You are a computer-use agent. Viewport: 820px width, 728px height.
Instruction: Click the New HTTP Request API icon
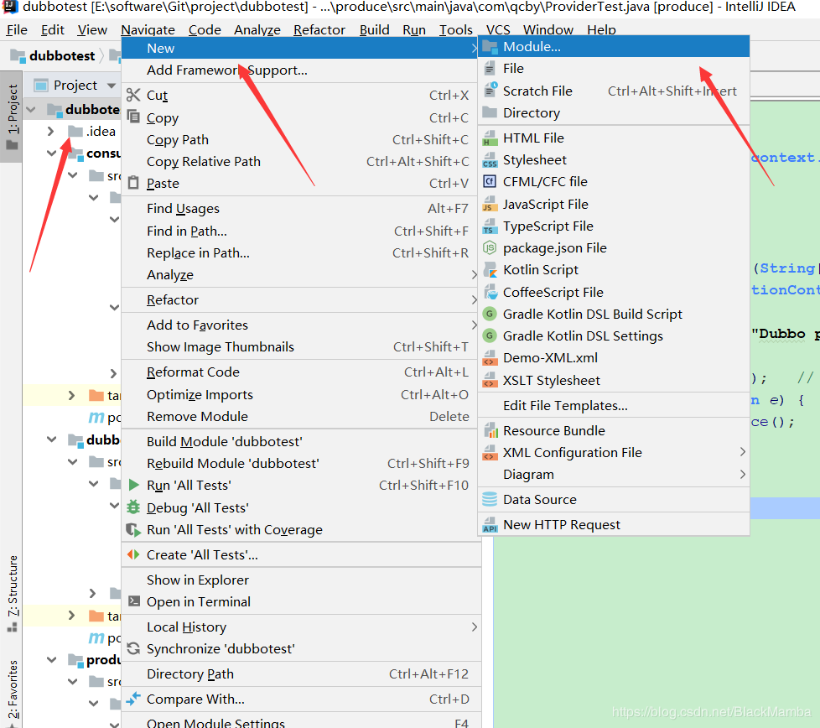point(490,524)
